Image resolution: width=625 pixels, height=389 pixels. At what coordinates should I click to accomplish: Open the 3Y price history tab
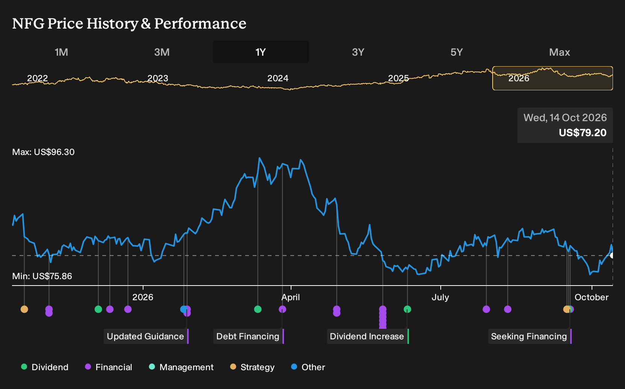[x=358, y=52]
